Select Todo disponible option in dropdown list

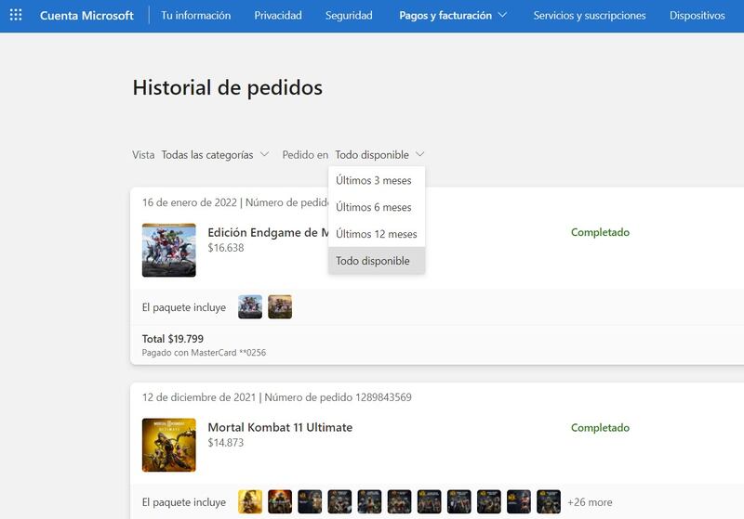tap(373, 261)
